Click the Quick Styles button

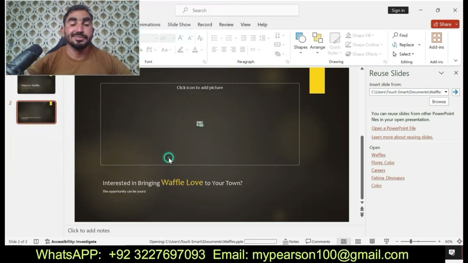click(335, 43)
